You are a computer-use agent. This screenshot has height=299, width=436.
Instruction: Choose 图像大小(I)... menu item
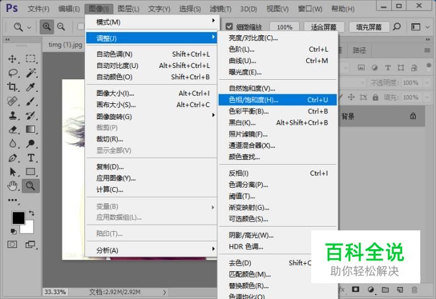tap(152, 93)
